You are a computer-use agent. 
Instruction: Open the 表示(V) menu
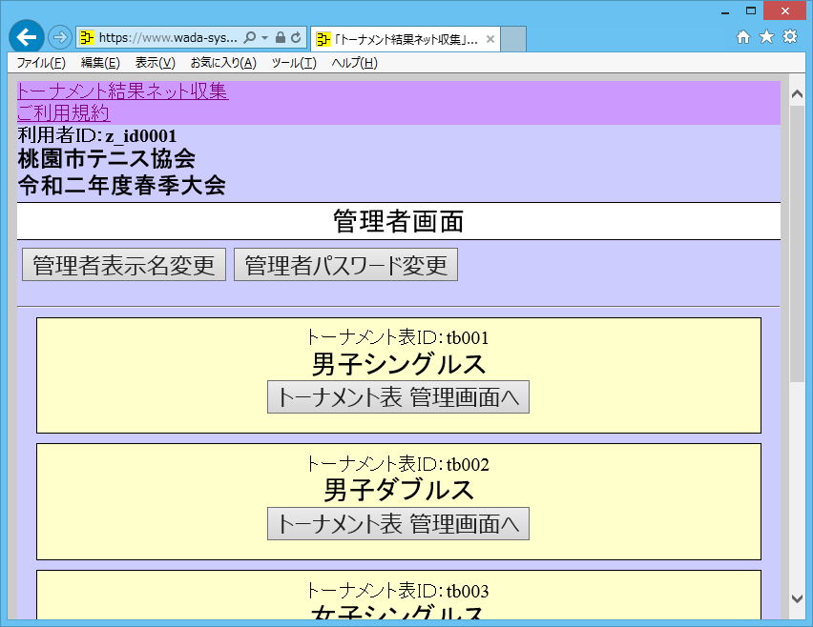(x=155, y=63)
